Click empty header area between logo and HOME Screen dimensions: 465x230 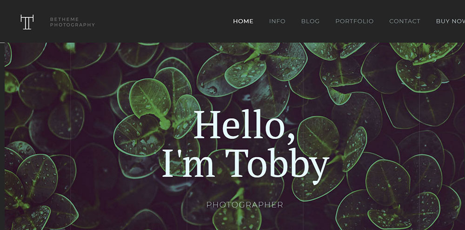163,21
